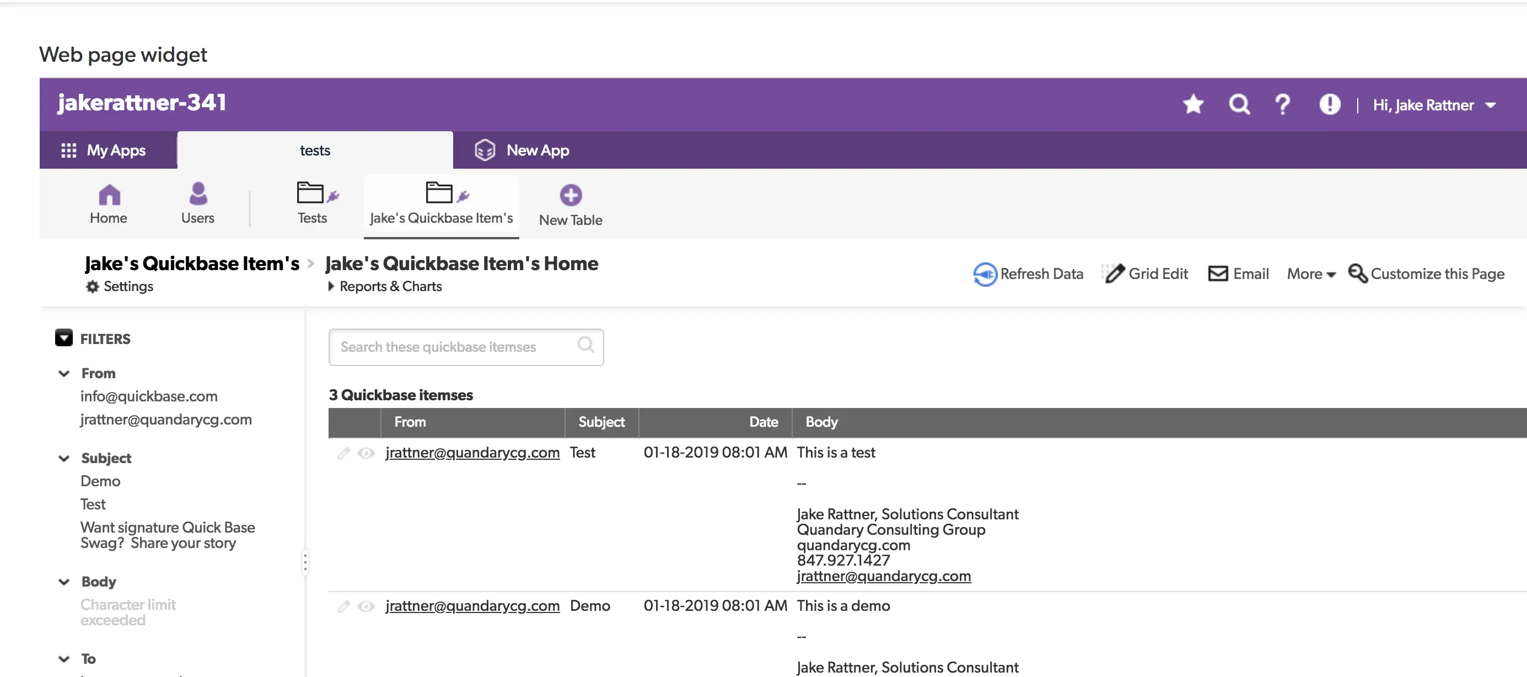
Task: Sort by the Subject column header
Action: click(x=601, y=422)
